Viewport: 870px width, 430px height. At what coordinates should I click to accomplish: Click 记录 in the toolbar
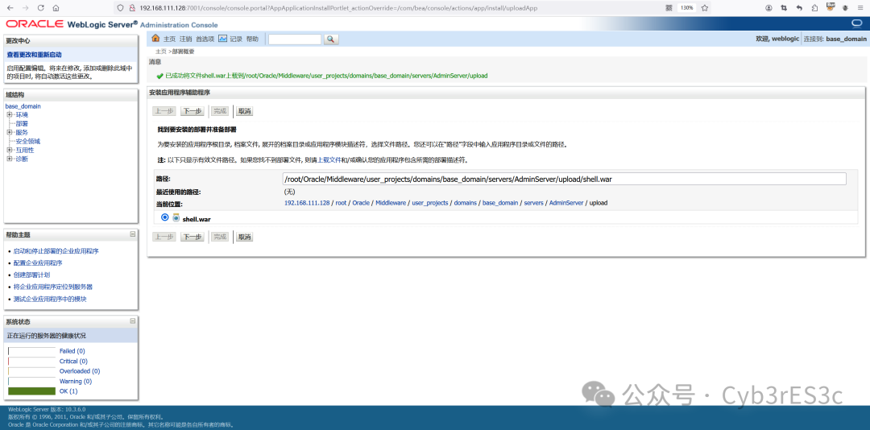point(236,39)
